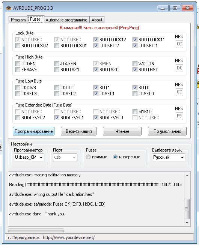
Task: Open the Automatic programming tab
Action: coord(66,20)
